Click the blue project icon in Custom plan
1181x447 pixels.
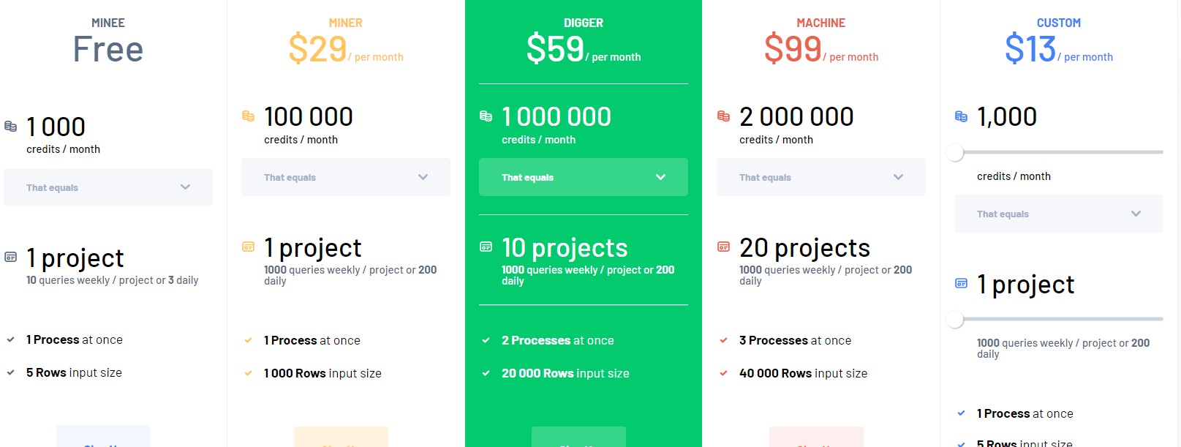pyautogui.click(x=962, y=284)
